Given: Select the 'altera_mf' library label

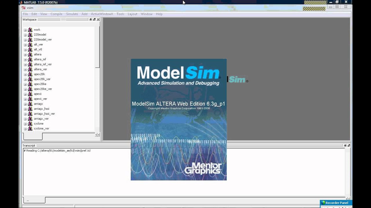Looking at the screenshot, I should [40, 59].
